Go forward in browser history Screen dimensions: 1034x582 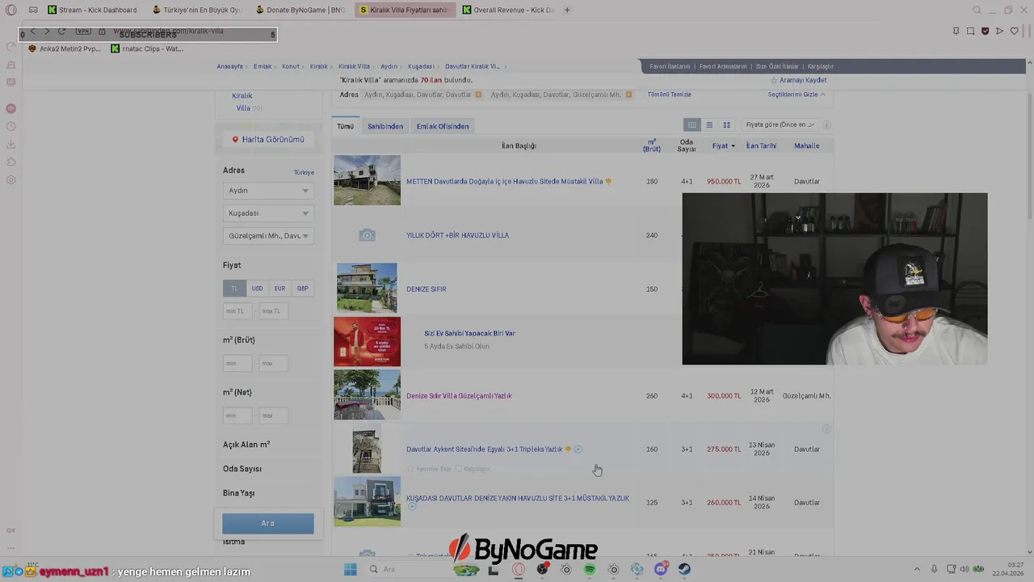coord(46,31)
